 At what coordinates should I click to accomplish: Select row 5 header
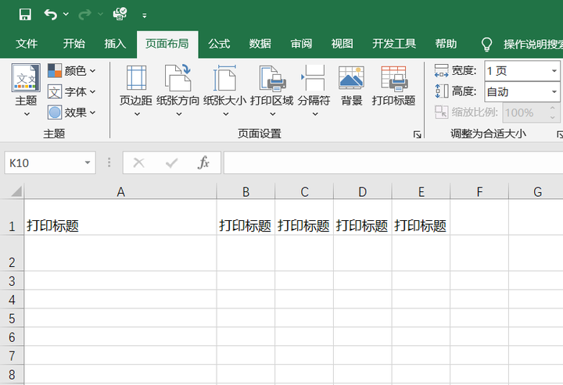point(12,318)
